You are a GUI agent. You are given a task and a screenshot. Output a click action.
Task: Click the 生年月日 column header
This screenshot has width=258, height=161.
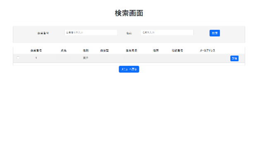(x=131, y=50)
